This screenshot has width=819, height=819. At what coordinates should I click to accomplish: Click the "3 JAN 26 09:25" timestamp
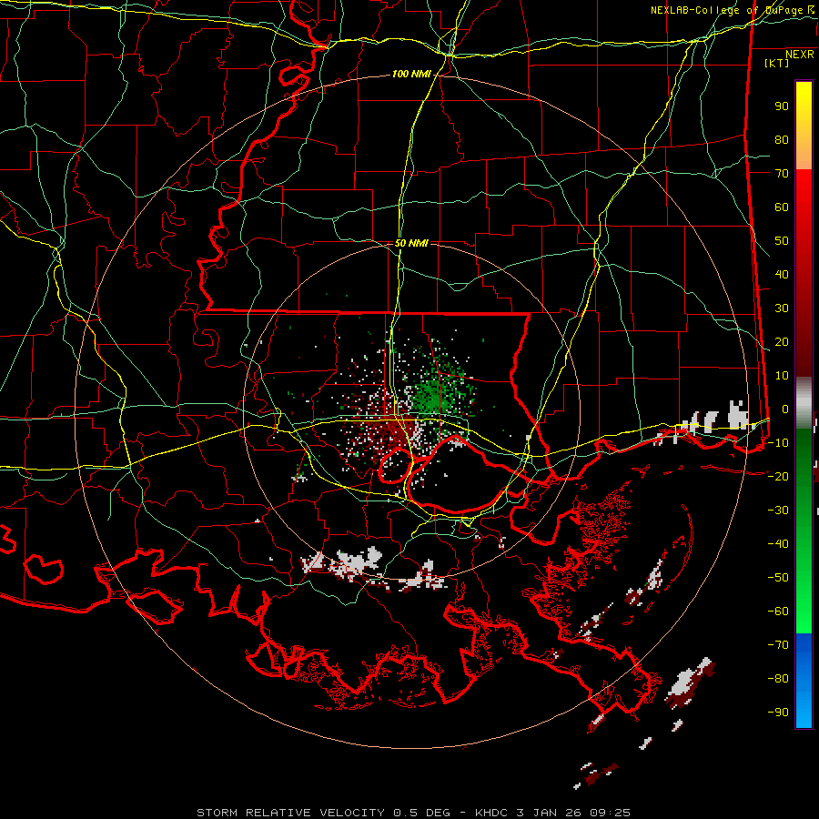point(573,813)
